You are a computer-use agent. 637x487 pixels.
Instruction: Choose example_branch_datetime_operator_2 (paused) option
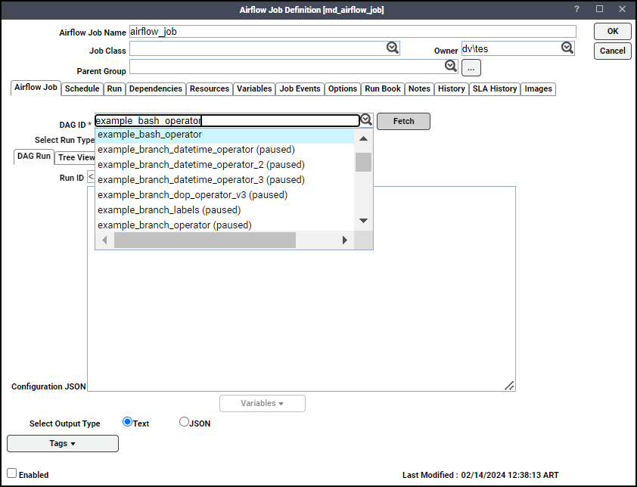[225, 165]
